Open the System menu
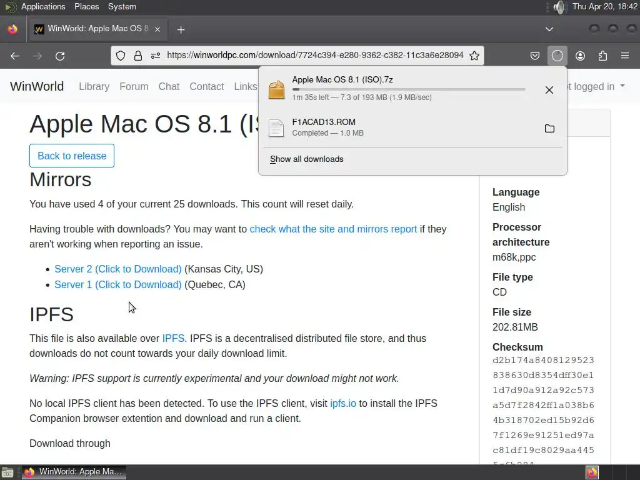 (122, 6)
